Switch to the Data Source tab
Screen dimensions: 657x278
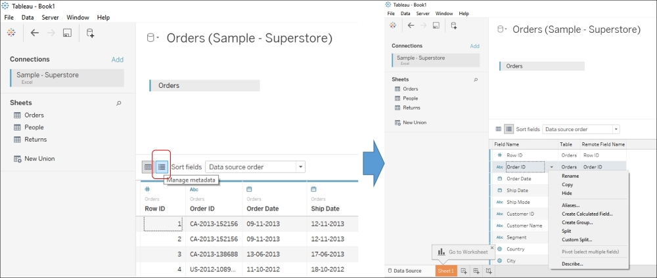coord(405,271)
